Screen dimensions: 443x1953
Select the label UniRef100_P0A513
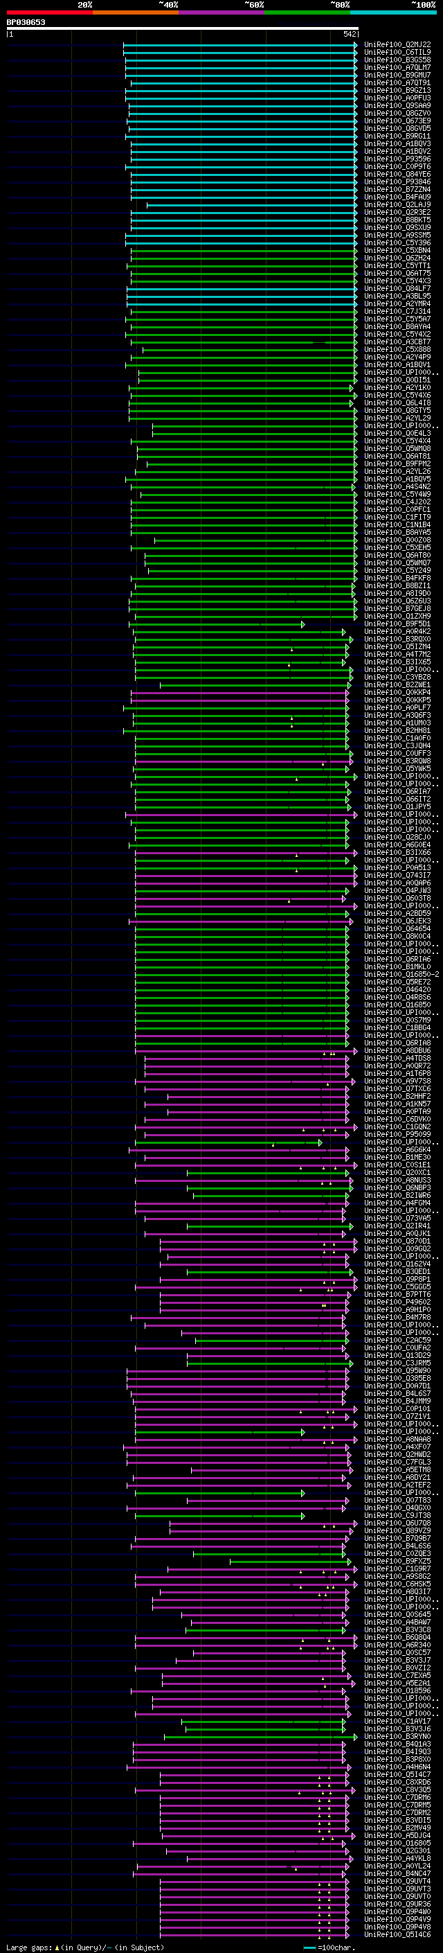(397, 867)
